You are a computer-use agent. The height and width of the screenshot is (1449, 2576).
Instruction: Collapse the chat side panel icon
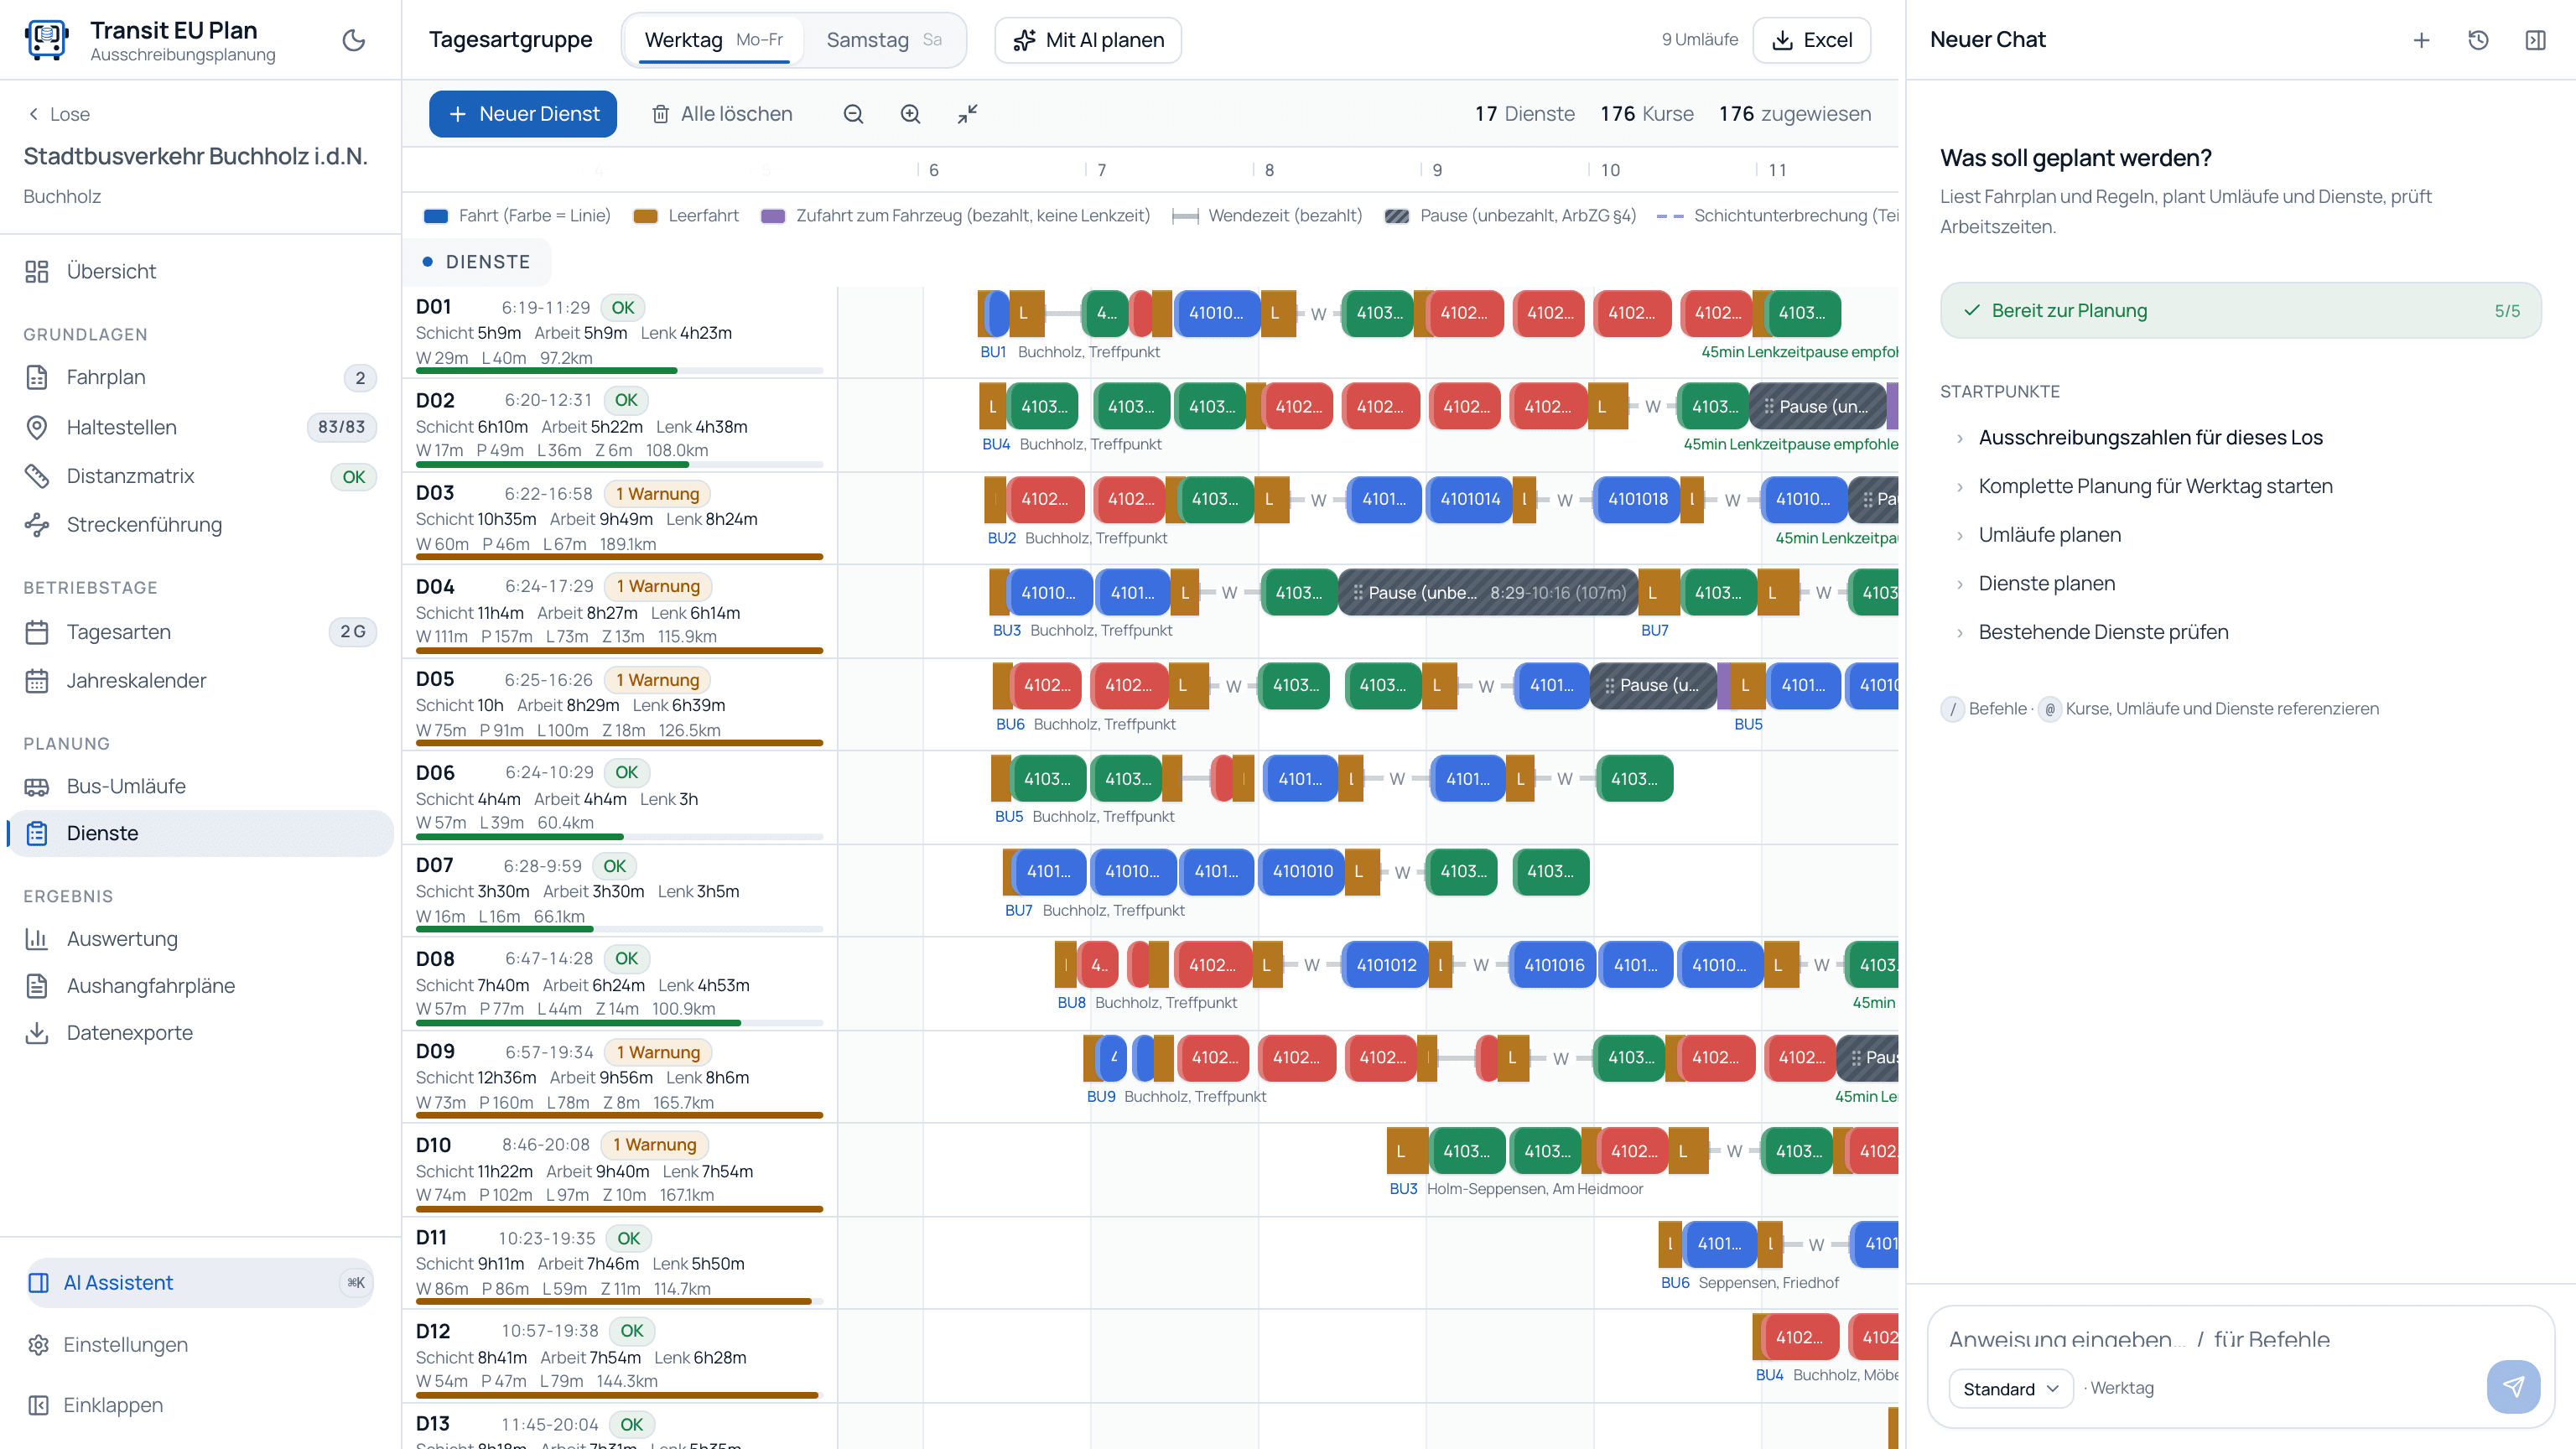coord(2535,40)
